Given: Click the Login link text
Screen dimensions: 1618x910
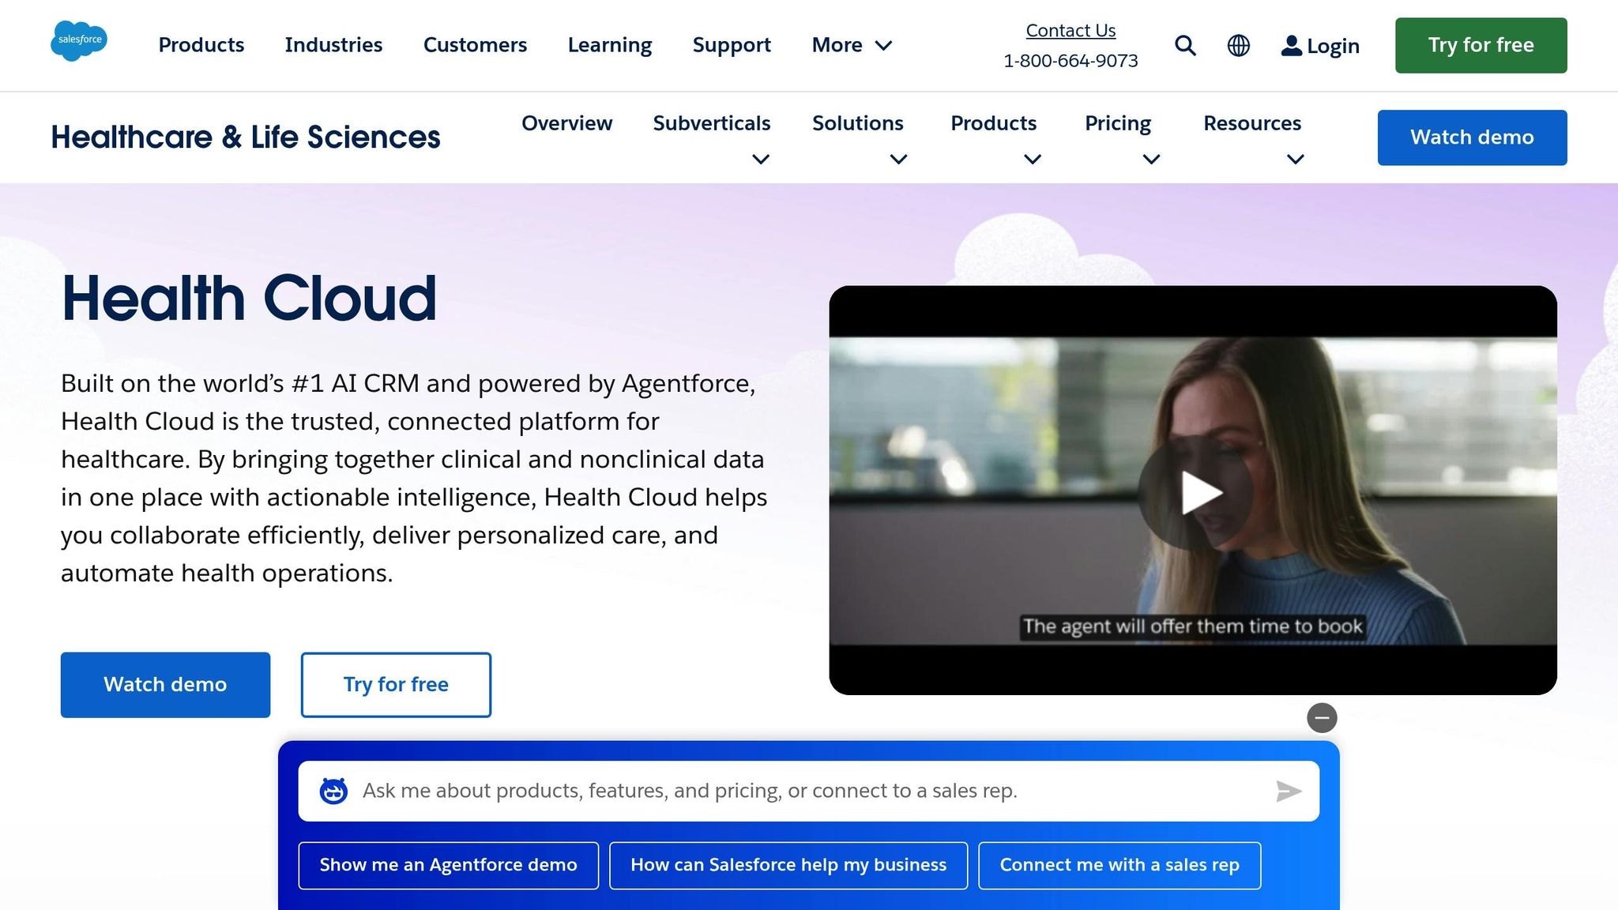Looking at the screenshot, I should pyautogui.click(x=1333, y=46).
